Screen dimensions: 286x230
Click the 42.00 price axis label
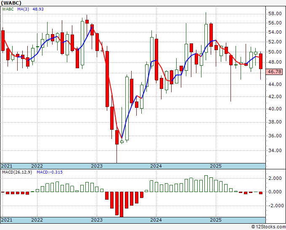click(x=275, y=96)
